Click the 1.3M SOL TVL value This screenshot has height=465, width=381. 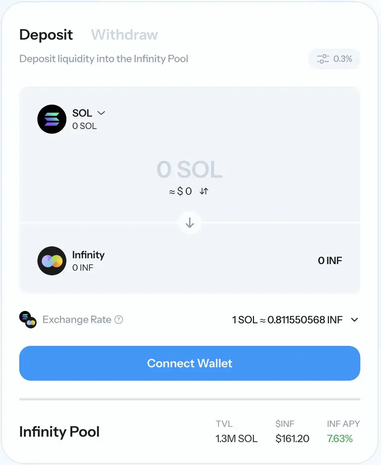click(x=237, y=439)
